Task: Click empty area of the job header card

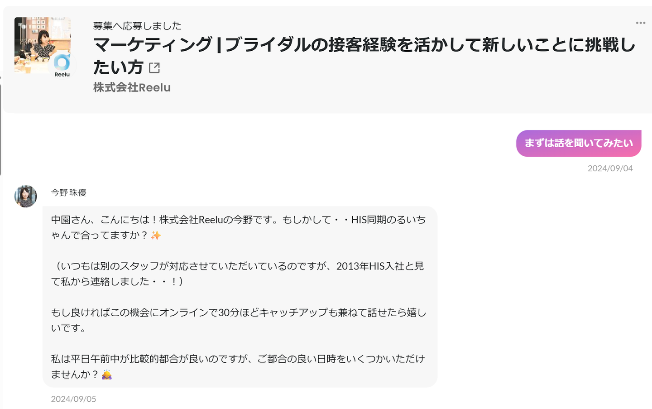Action: point(407,91)
